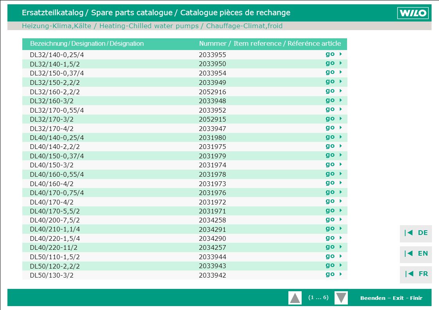Open go link for DL40/150-3/2

(x=334, y=165)
